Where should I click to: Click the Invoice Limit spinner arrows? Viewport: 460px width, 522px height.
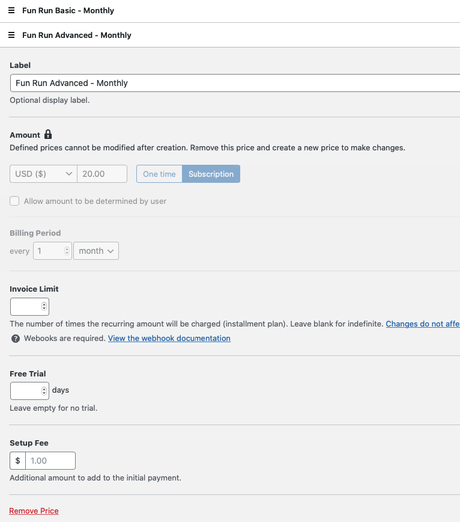[x=44, y=306]
